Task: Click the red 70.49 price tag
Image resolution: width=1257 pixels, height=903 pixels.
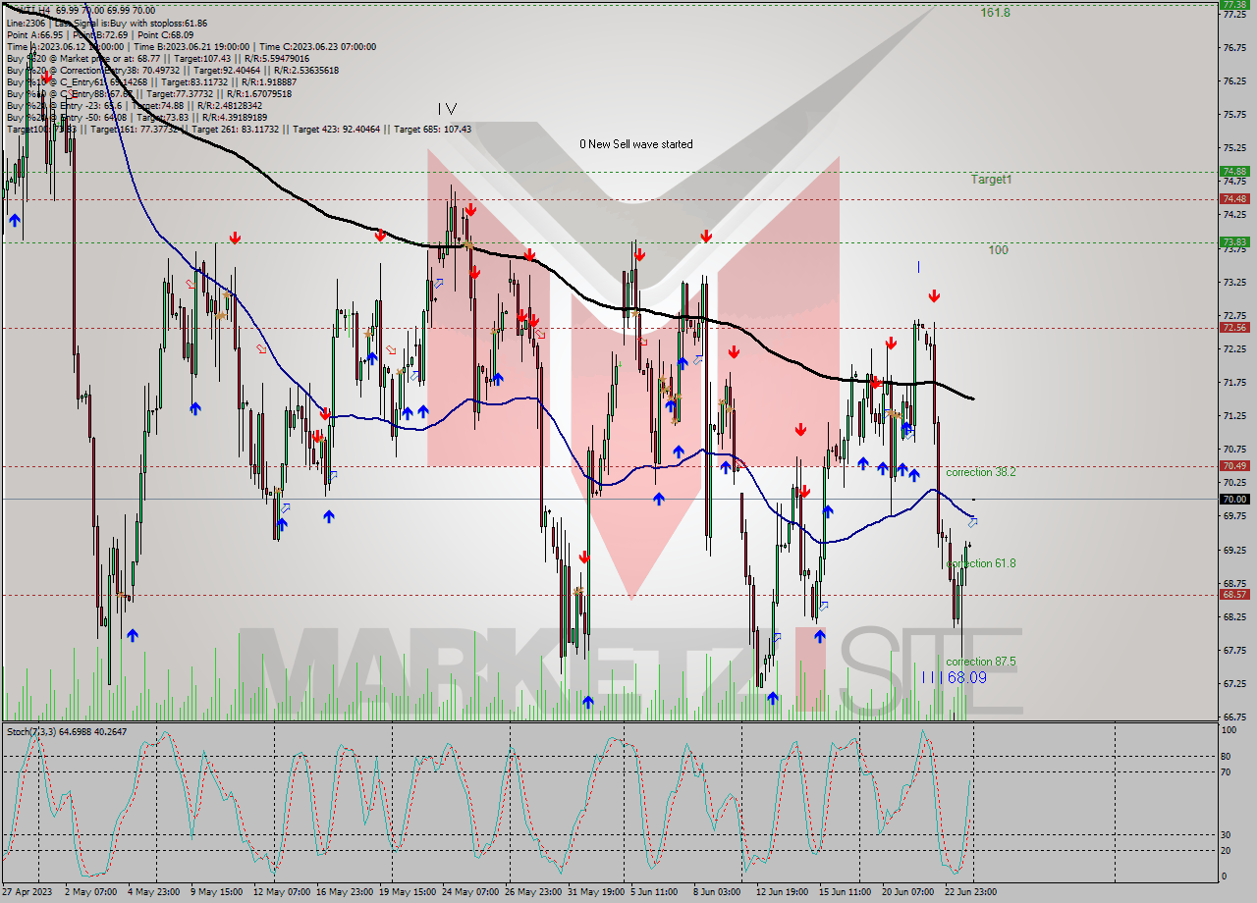Action: (x=1234, y=465)
